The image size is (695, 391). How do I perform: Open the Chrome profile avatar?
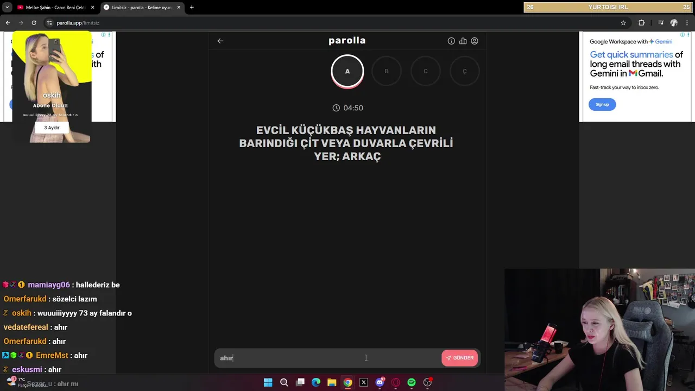(x=674, y=23)
